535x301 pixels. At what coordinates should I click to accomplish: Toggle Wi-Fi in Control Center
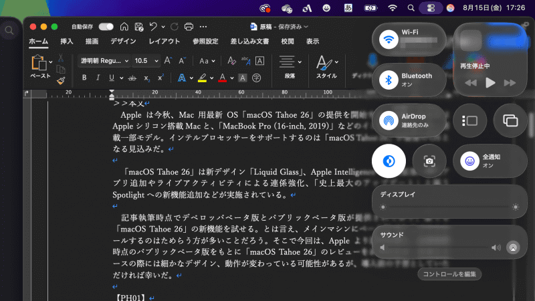(x=389, y=39)
